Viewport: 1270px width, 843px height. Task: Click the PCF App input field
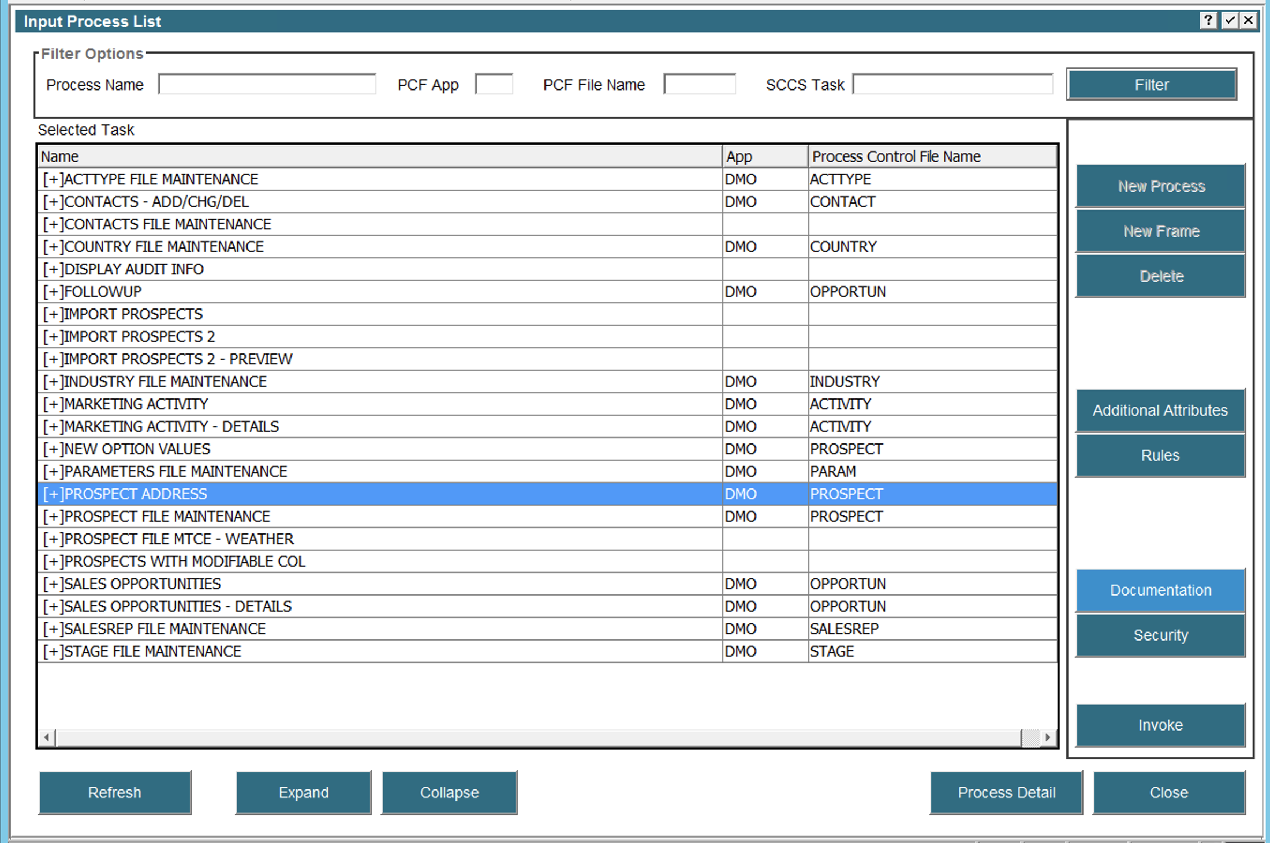pos(494,85)
